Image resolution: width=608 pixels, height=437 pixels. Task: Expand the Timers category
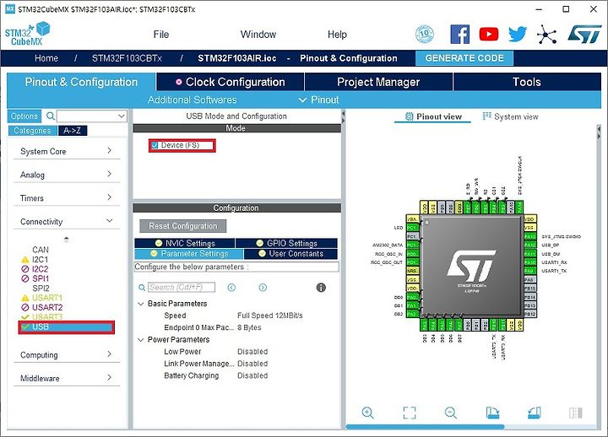[x=67, y=197]
